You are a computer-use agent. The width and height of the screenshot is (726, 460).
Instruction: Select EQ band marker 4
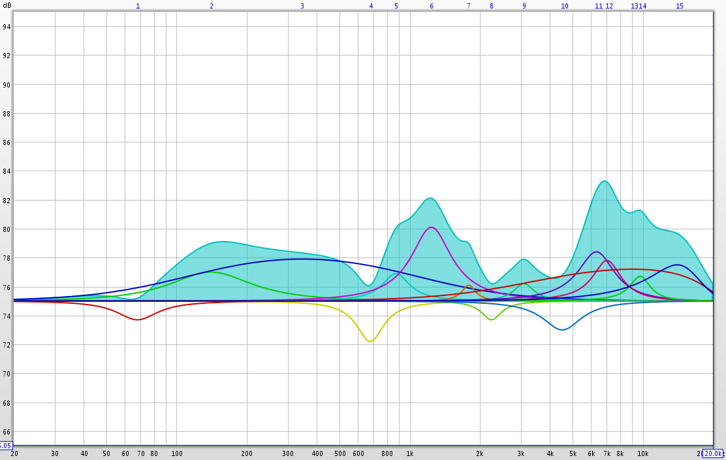tap(370, 7)
